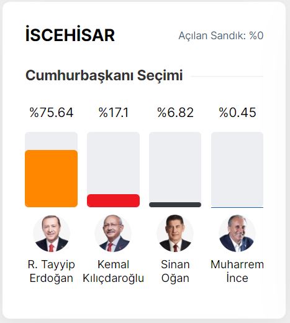This screenshot has width=290, height=323.
Task: Click the %75.64 percentage value
Action: click(x=52, y=113)
